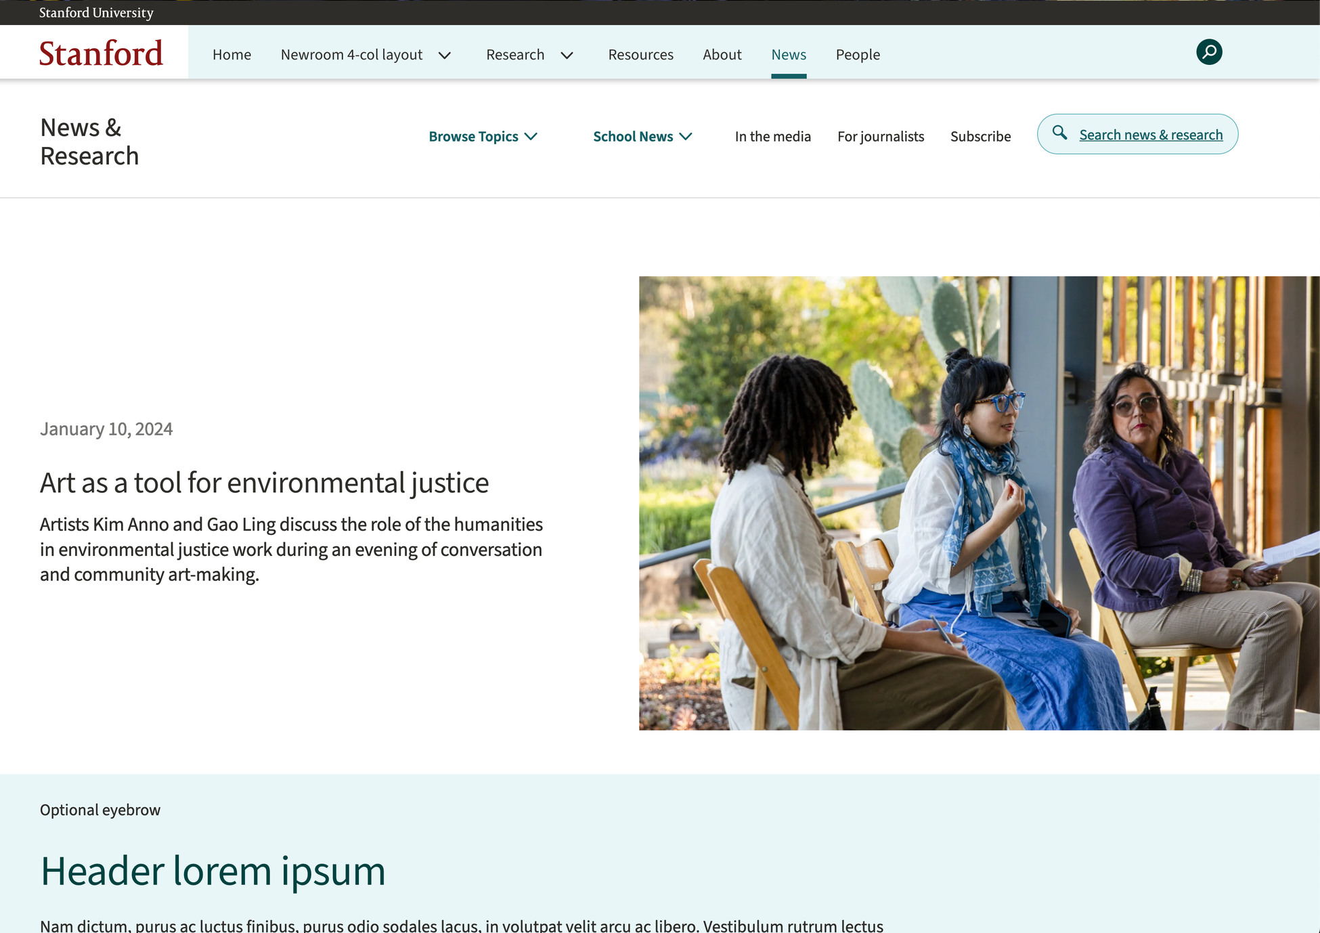This screenshot has height=933, width=1320.
Task: Open the School News dropdown
Action: click(x=642, y=136)
